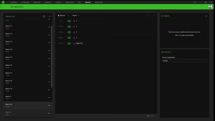Click the MY MACROS page title
The width and height of the screenshot is (215, 121).
(17, 7)
